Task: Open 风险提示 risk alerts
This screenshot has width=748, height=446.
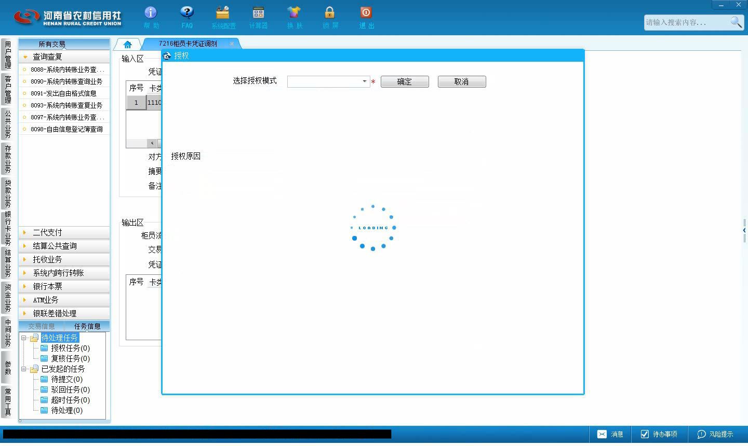Action: click(x=715, y=434)
